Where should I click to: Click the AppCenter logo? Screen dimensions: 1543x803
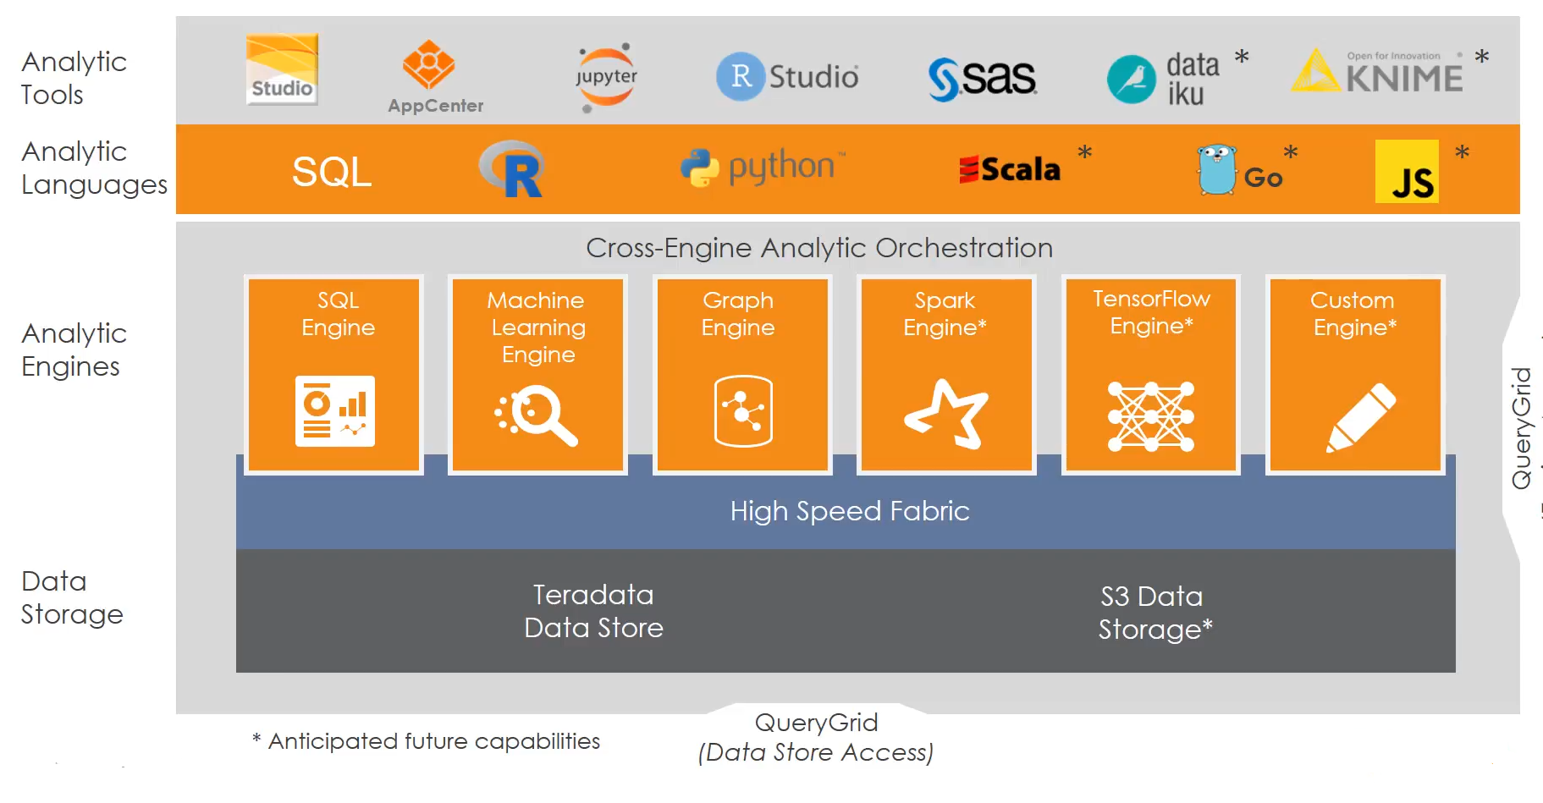pyautogui.click(x=435, y=77)
